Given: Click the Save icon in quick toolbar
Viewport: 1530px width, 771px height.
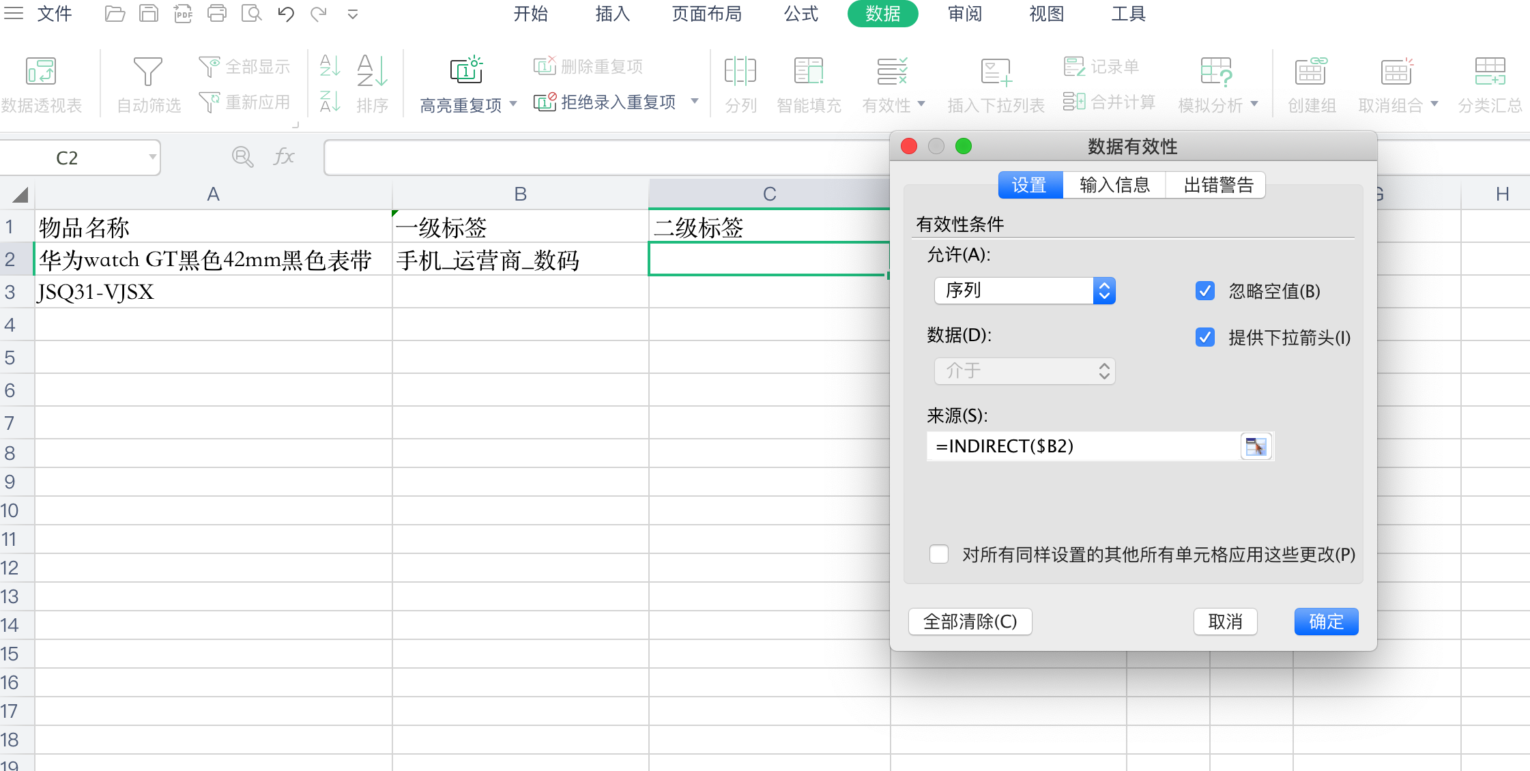Looking at the screenshot, I should tap(148, 14).
